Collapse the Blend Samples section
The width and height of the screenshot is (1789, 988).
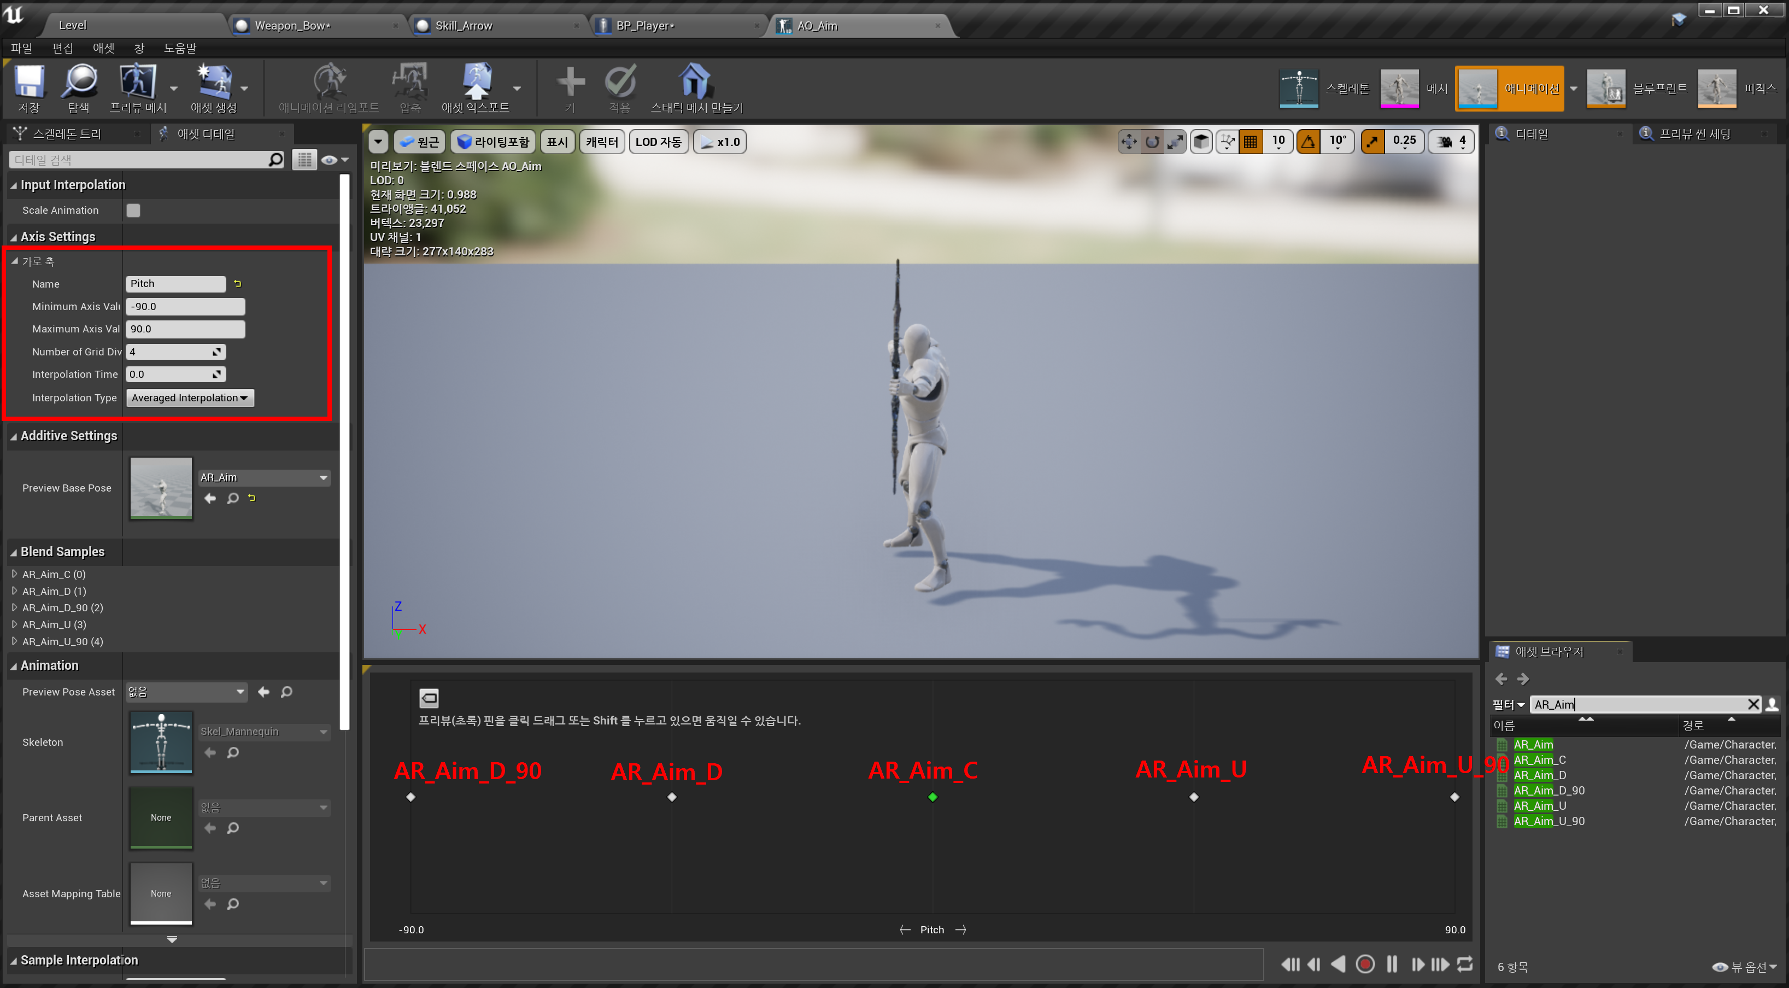click(x=13, y=552)
